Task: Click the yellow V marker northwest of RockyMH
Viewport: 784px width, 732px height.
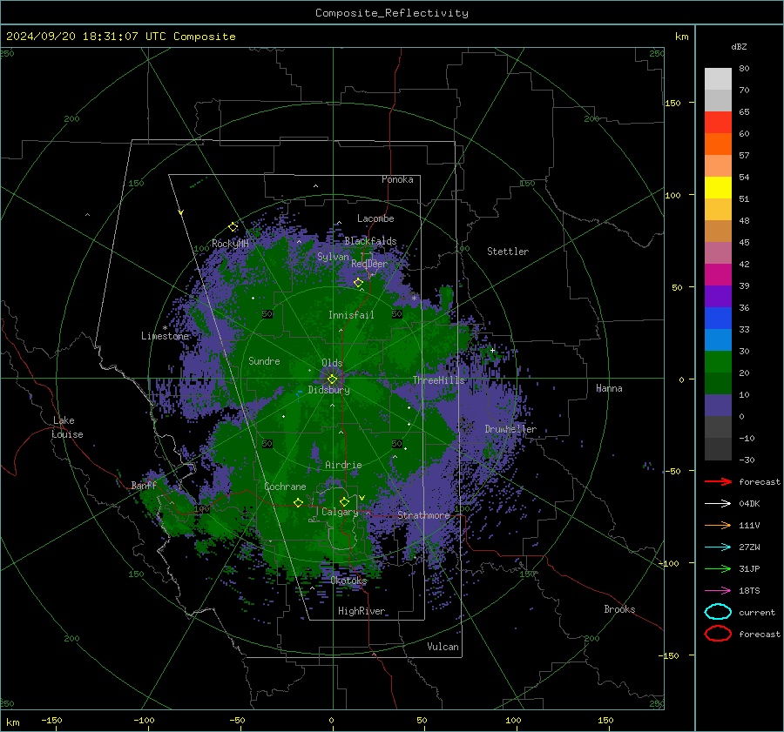Action: click(181, 212)
